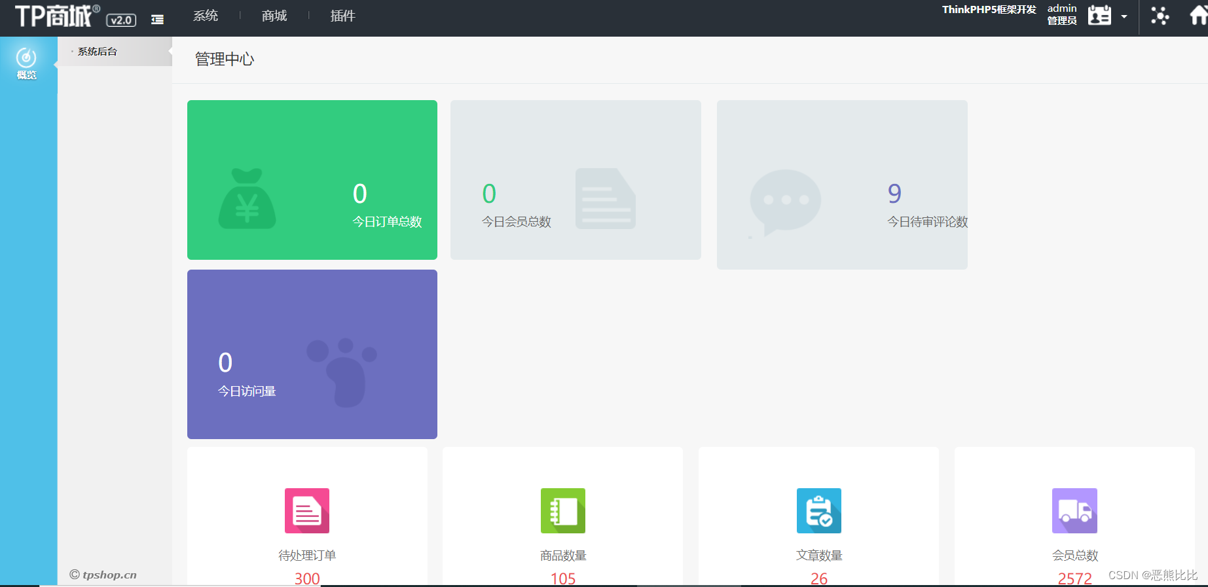Open the 今日访问量 label
1208x587 pixels.
pyautogui.click(x=247, y=391)
